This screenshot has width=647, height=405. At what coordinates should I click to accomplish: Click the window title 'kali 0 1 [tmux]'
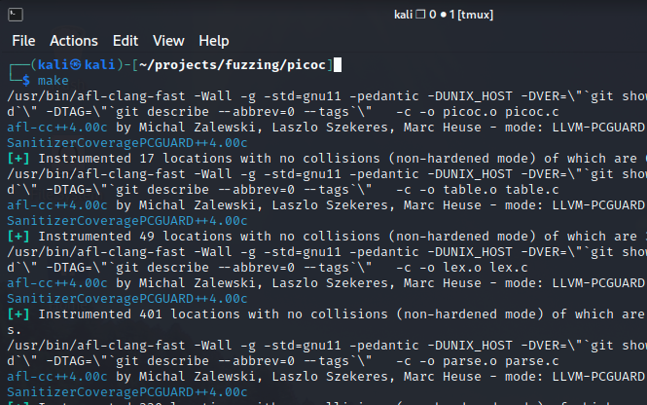444,15
